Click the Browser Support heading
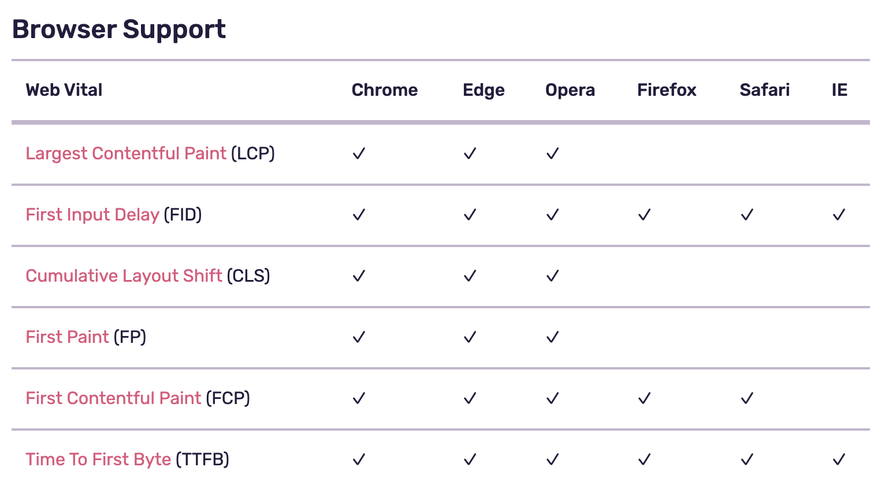 click(118, 29)
